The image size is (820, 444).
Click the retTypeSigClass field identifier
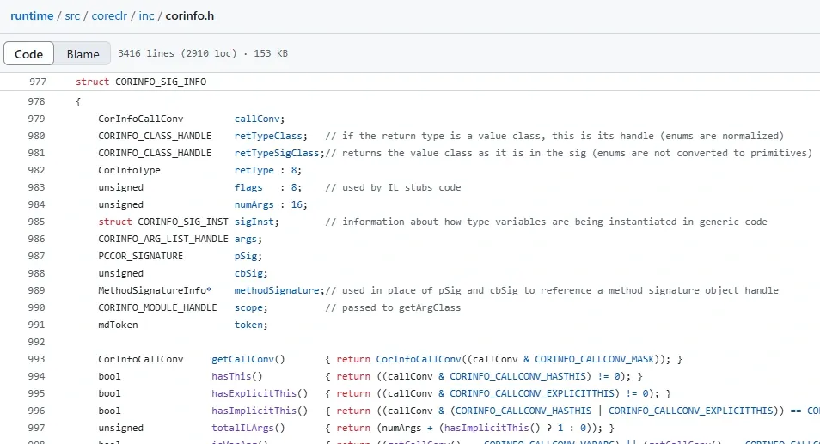pyautogui.click(x=277, y=153)
